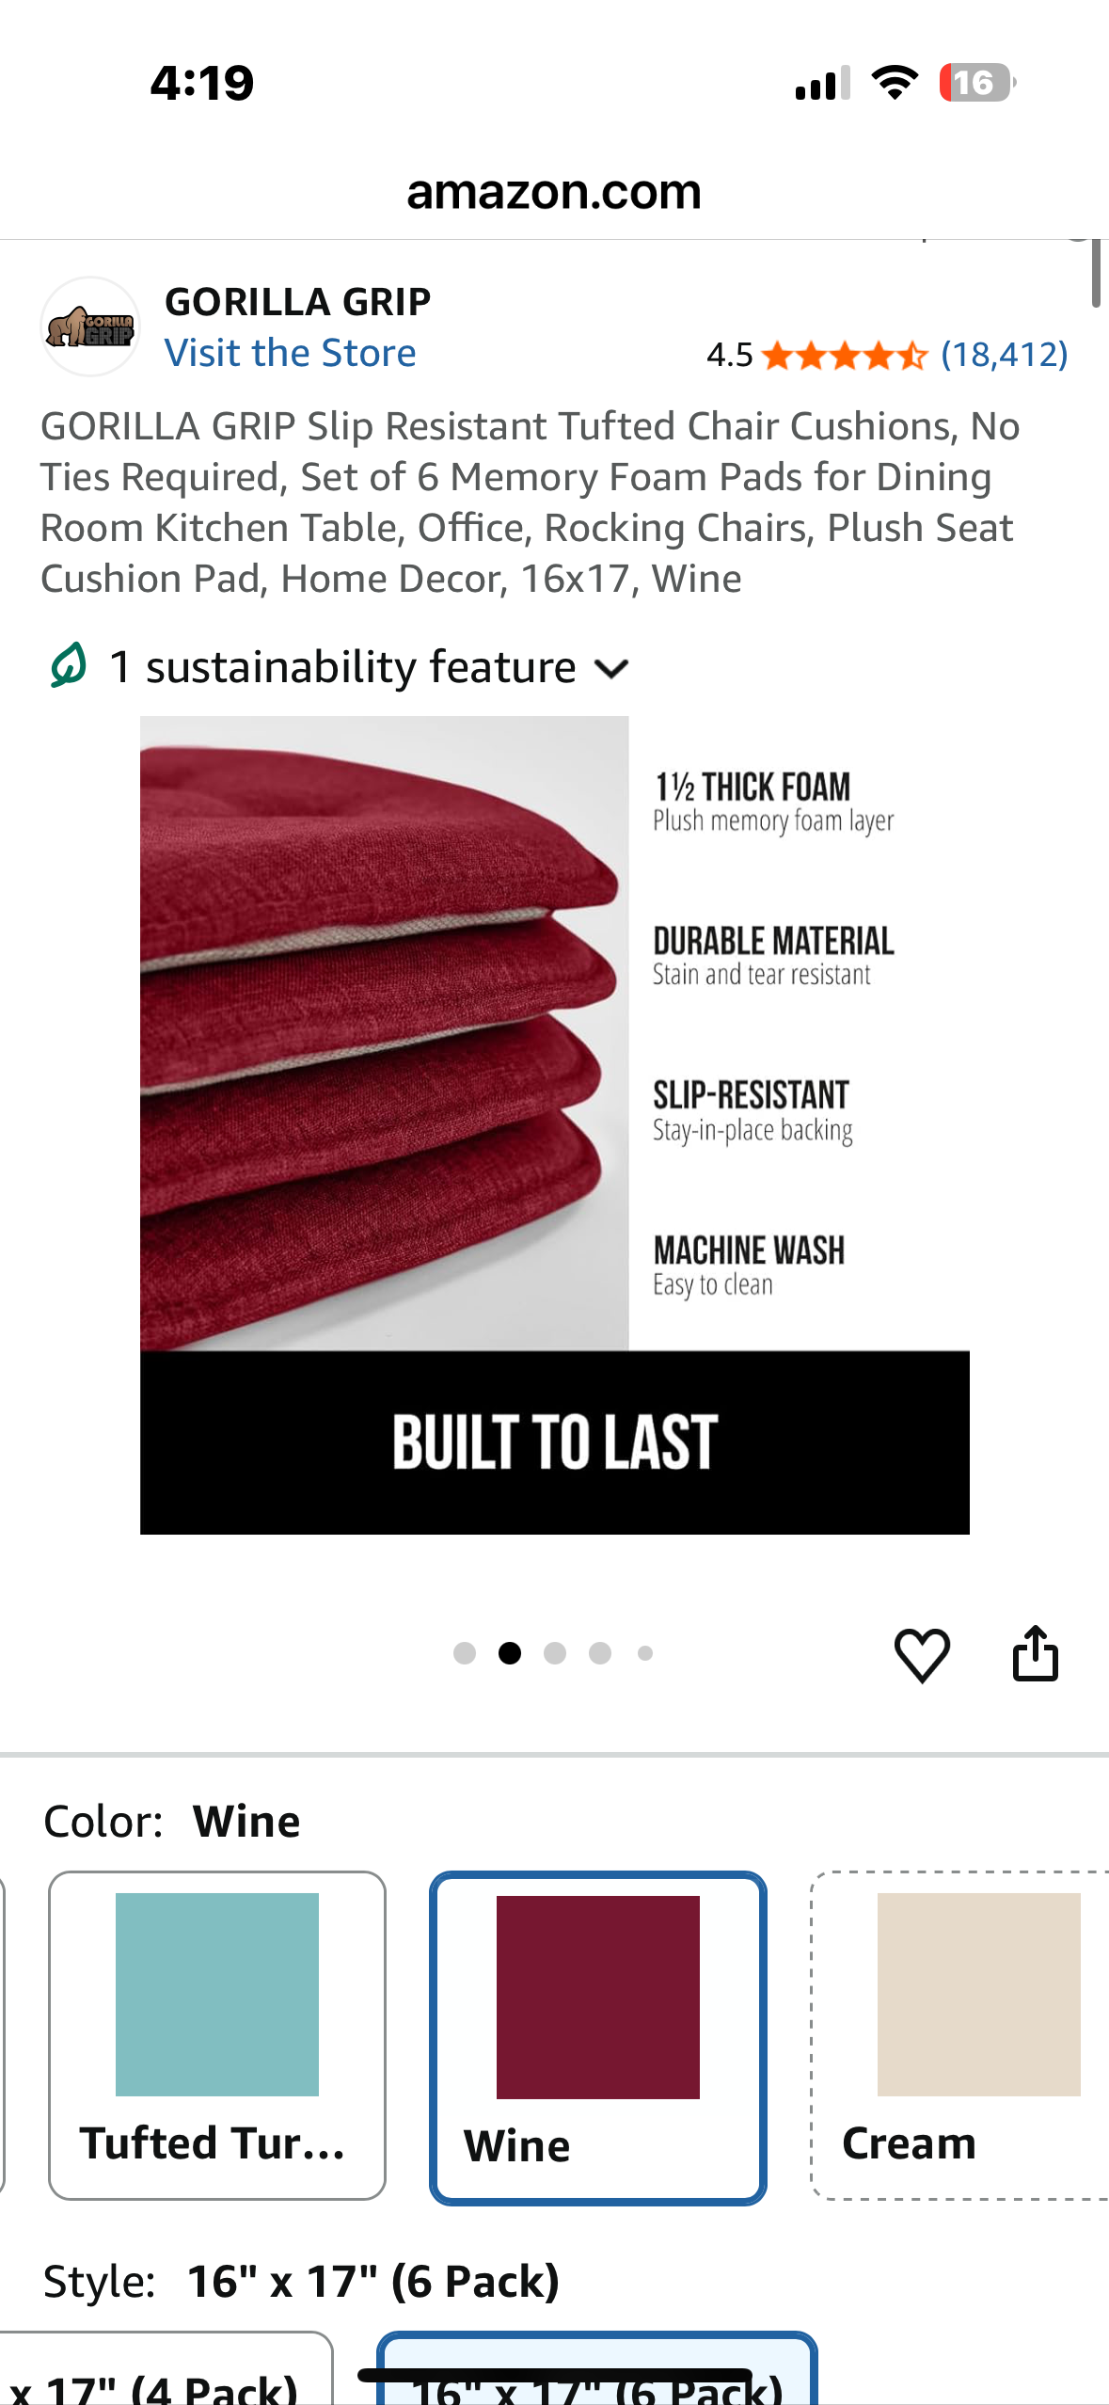The height and width of the screenshot is (2405, 1109).
Task: Tap the share icon
Action: click(x=1035, y=1653)
